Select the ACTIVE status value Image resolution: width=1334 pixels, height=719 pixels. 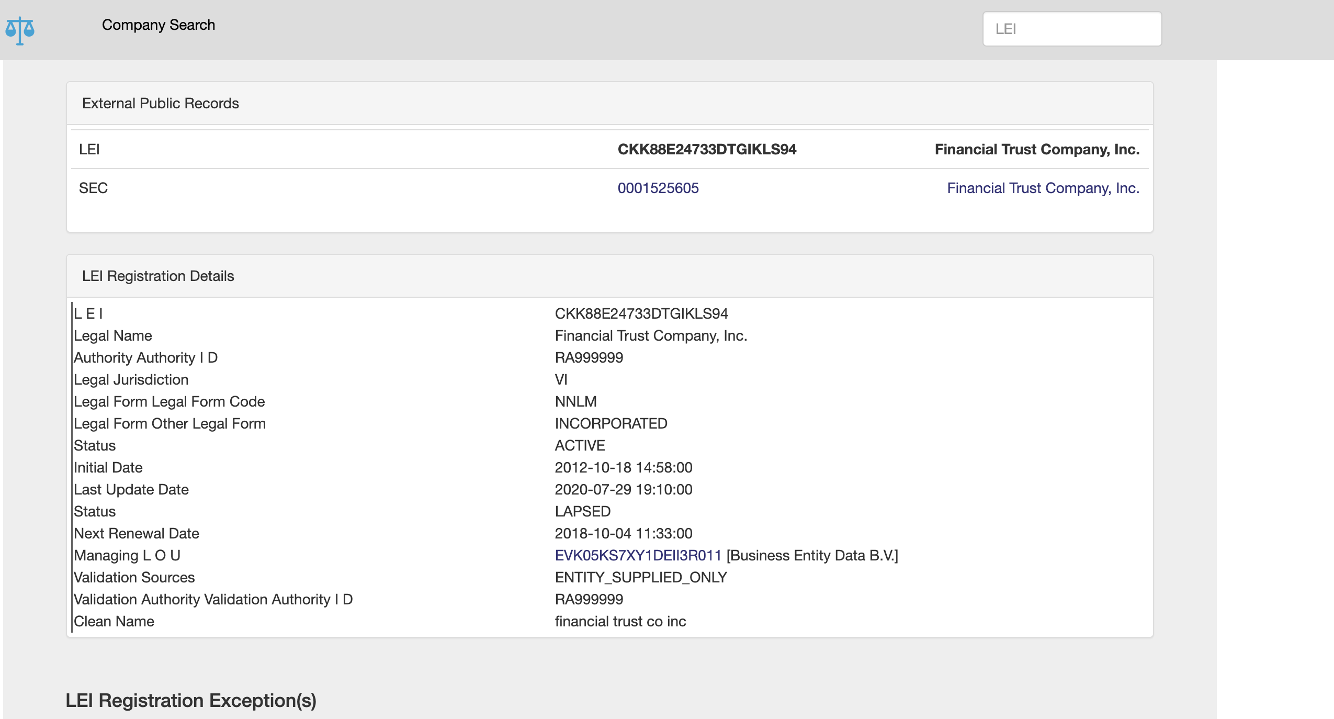pyautogui.click(x=580, y=445)
